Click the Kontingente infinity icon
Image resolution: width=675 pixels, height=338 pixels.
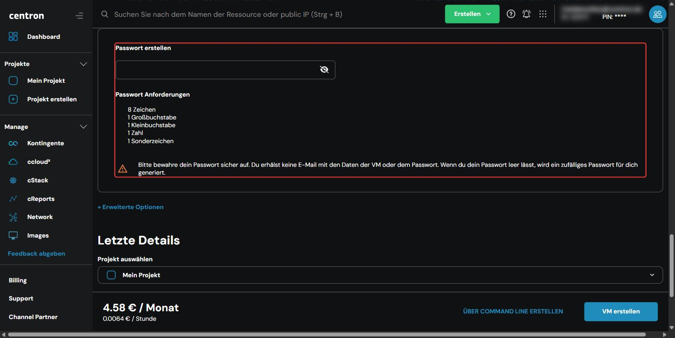click(13, 143)
